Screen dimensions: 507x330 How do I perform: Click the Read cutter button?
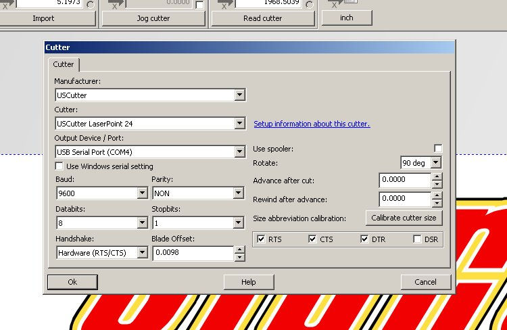pyautogui.click(x=262, y=18)
